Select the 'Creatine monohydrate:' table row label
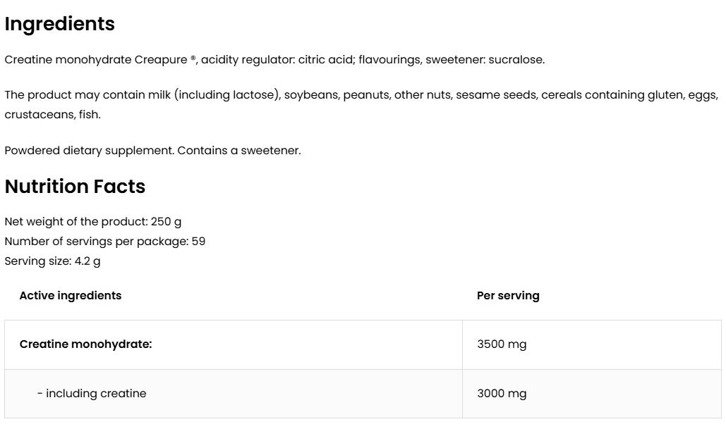The image size is (726, 424). (85, 344)
